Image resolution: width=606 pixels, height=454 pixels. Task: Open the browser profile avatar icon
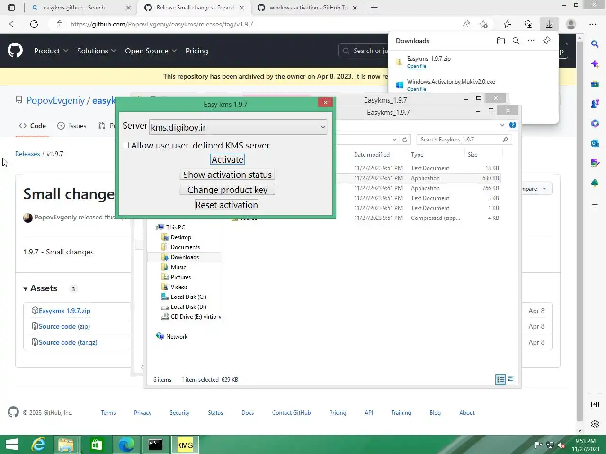571,24
